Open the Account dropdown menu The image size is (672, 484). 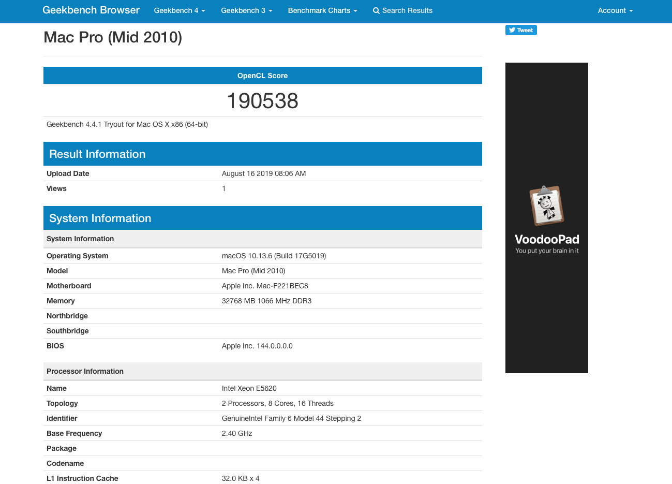[x=615, y=10]
